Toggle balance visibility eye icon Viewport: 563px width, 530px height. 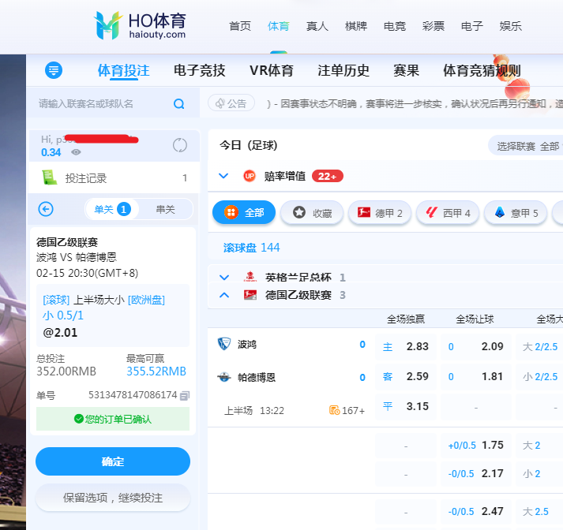pyautogui.click(x=76, y=152)
